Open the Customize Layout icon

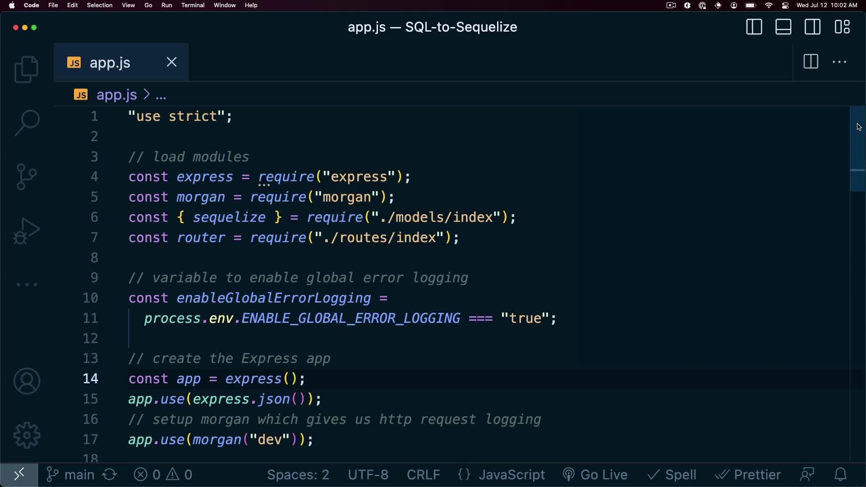(x=843, y=27)
